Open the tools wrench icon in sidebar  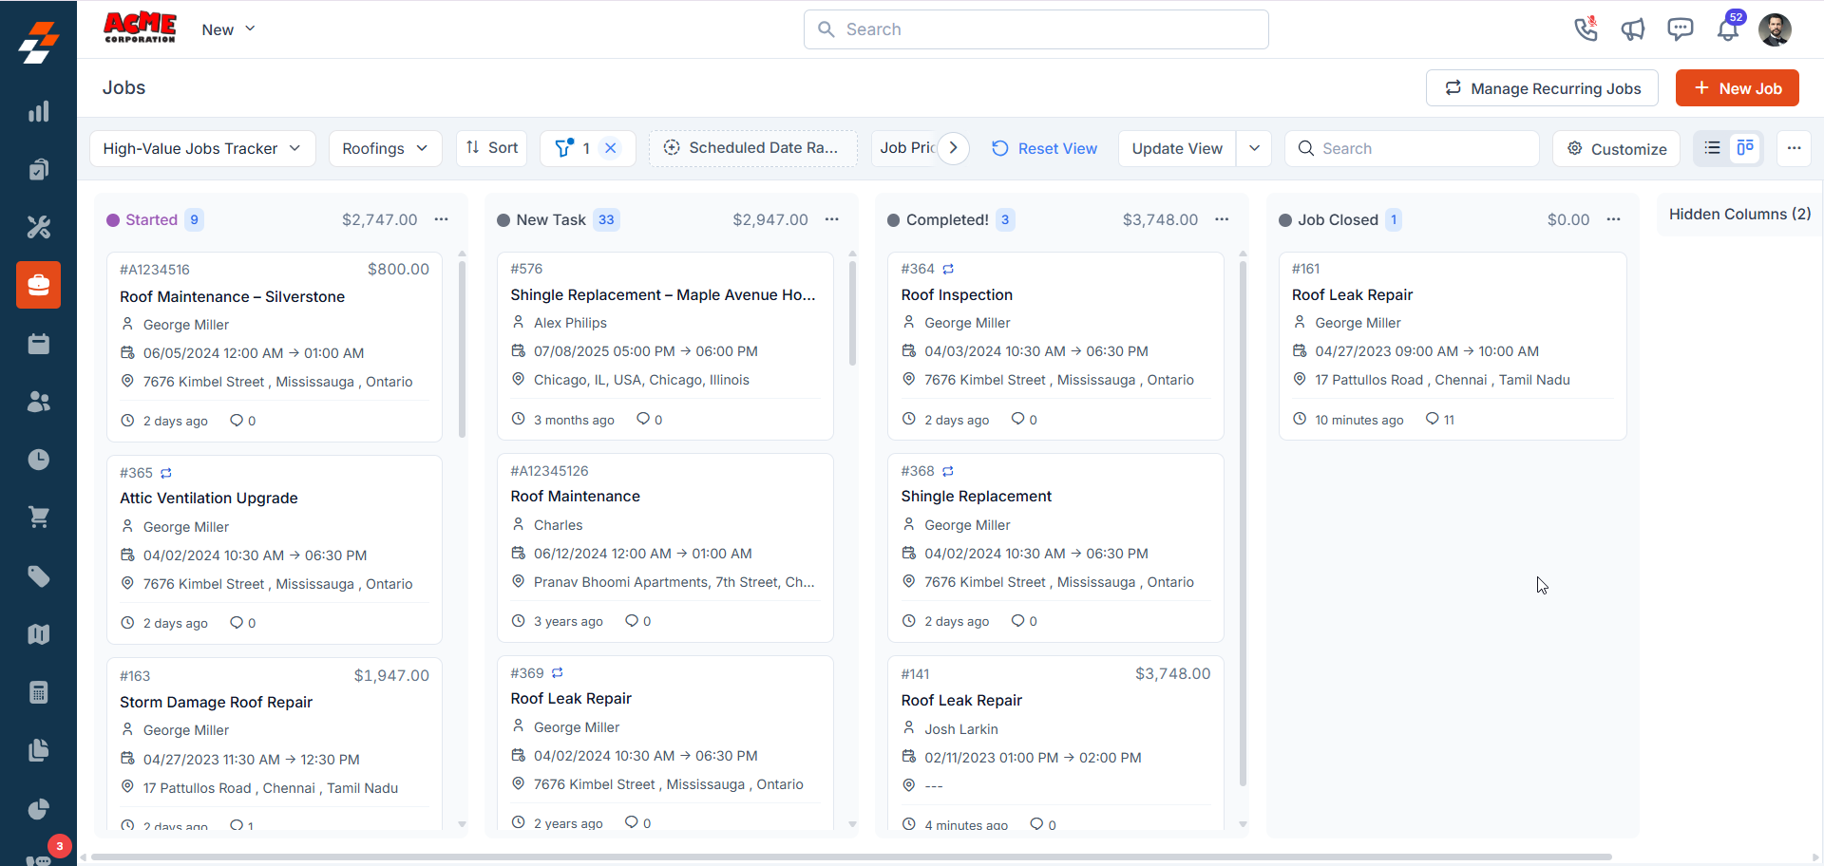coord(38,227)
